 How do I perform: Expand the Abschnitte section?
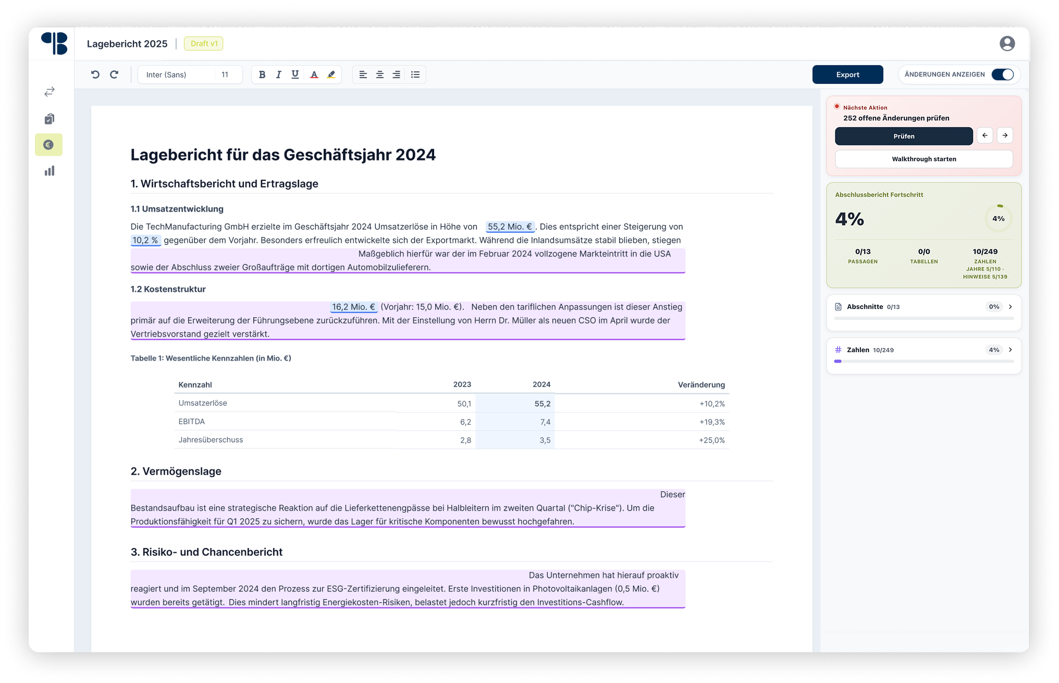point(1010,307)
